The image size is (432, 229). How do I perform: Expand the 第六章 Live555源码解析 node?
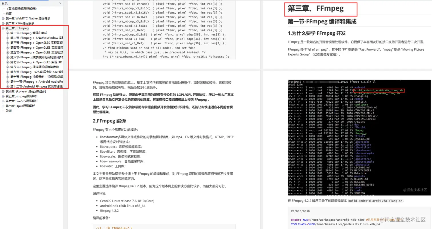pyautogui.click(x=3, y=101)
